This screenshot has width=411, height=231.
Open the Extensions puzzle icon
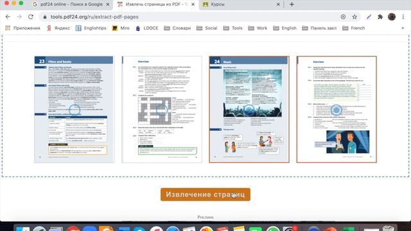coord(380,17)
